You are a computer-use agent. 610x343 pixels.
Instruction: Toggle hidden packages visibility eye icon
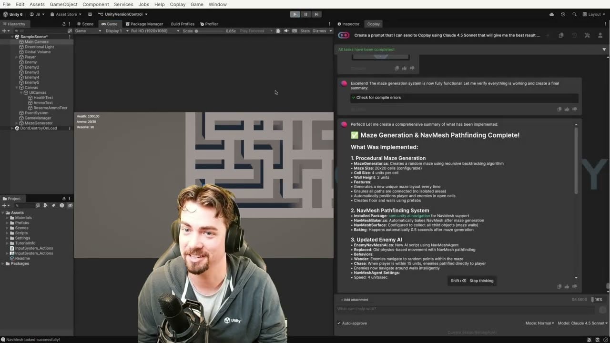(70, 205)
